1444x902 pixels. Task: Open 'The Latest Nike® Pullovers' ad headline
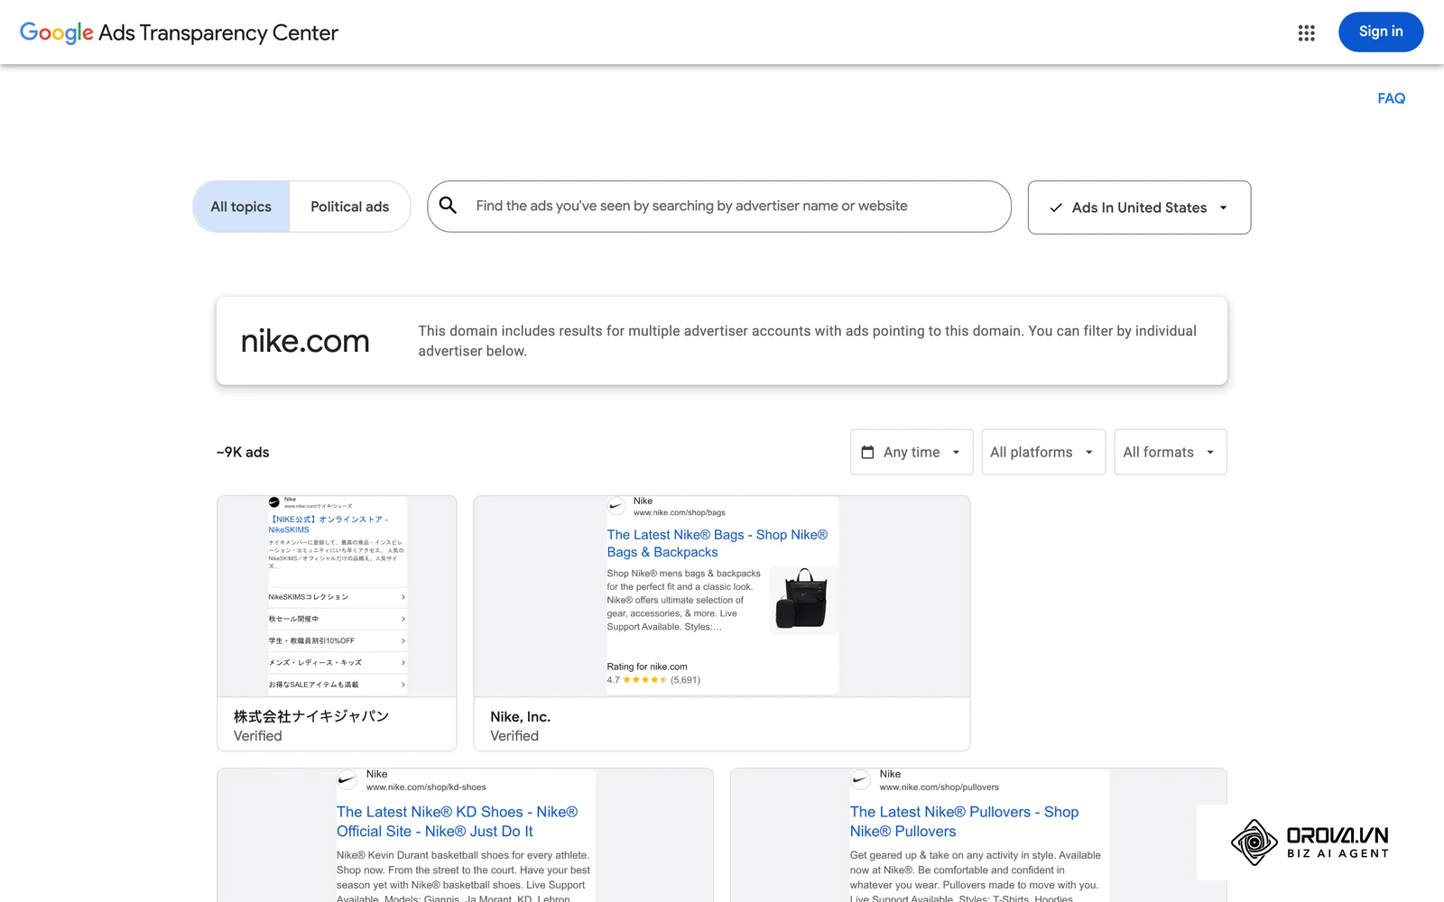pyautogui.click(x=964, y=822)
